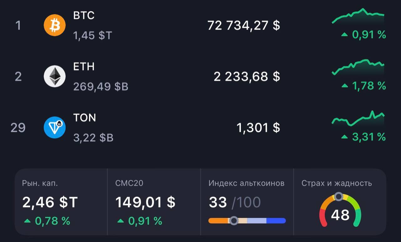Click the market cap 0,78 % change
The image size is (401, 242).
[47, 221]
